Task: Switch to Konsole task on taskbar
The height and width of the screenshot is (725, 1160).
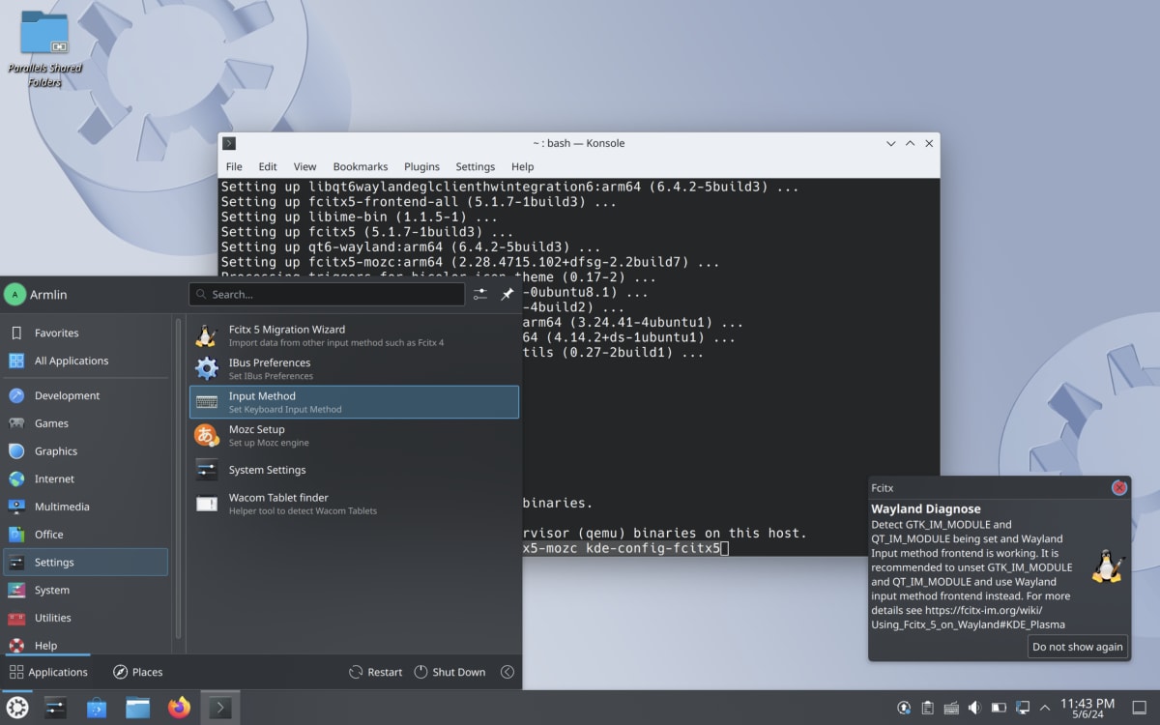Action: coord(219,708)
